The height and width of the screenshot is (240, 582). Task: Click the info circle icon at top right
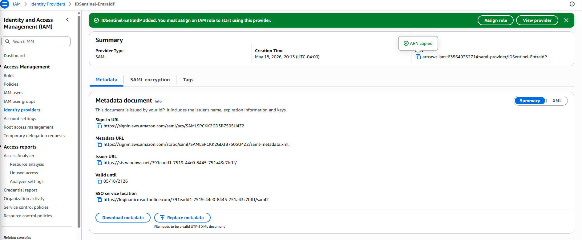click(x=572, y=4)
